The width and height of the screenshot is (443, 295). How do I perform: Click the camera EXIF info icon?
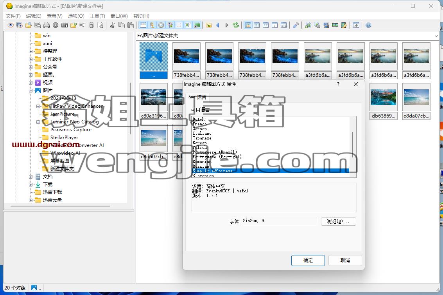[65, 25]
